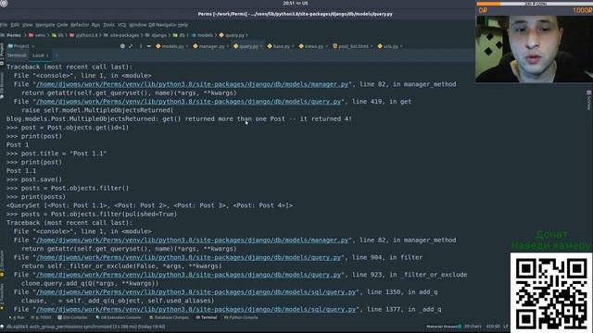Click the 'post.save()' console line

pyautogui.click(x=34, y=179)
